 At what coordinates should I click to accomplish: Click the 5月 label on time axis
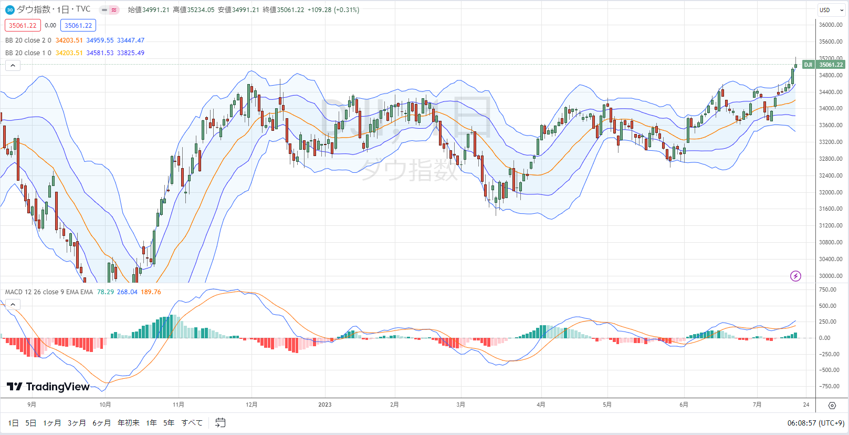tap(607, 405)
